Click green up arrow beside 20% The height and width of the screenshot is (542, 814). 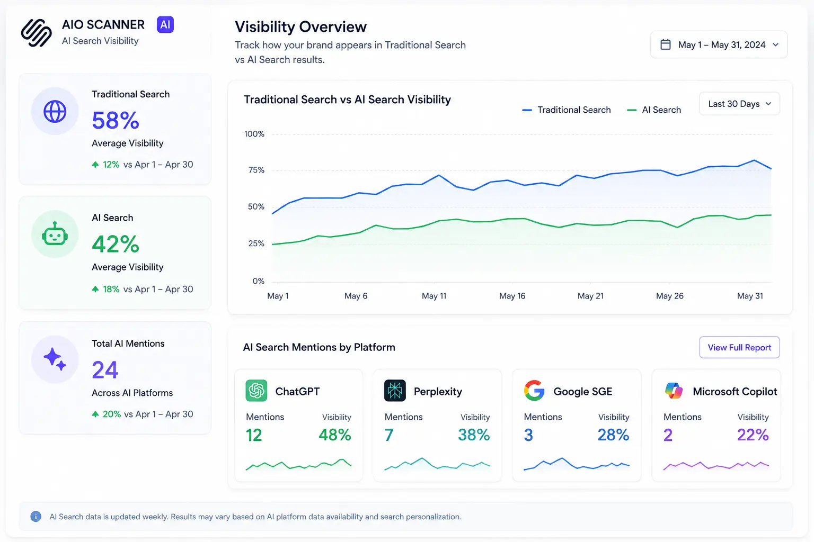(x=95, y=414)
